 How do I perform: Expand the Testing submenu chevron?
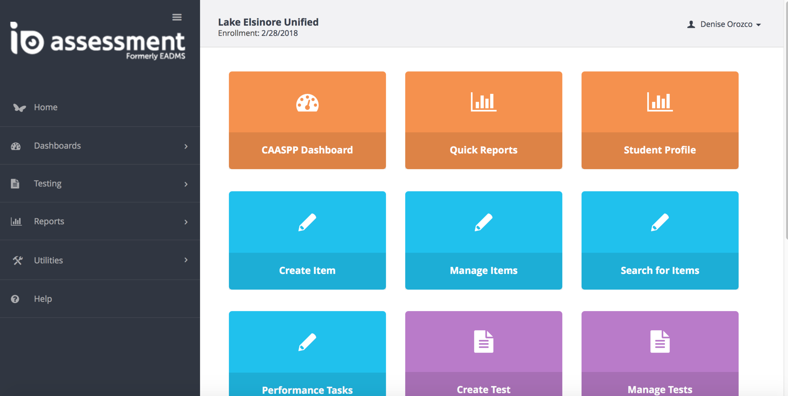pos(186,184)
